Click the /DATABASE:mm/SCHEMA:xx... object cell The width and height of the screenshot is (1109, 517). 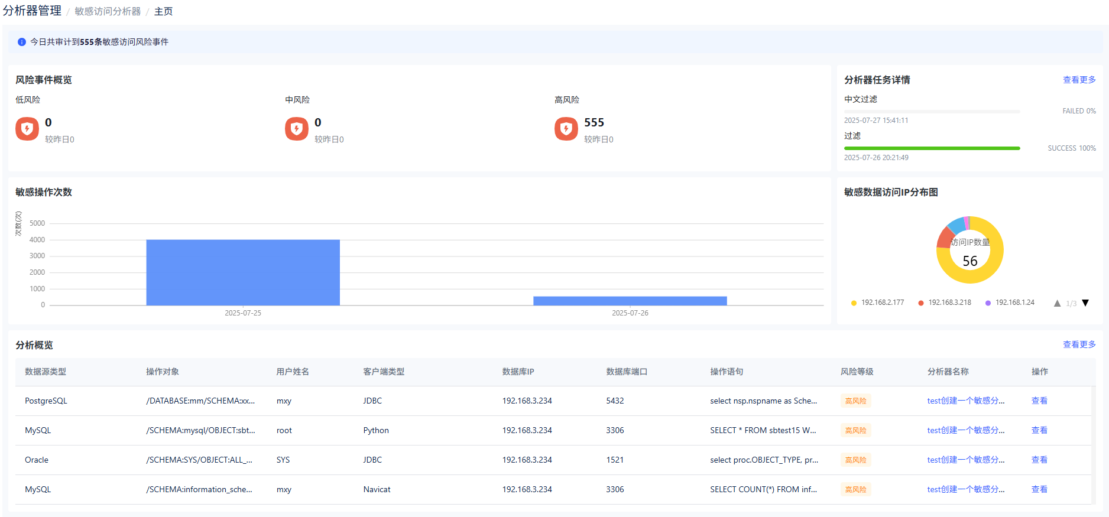click(200, 401)
